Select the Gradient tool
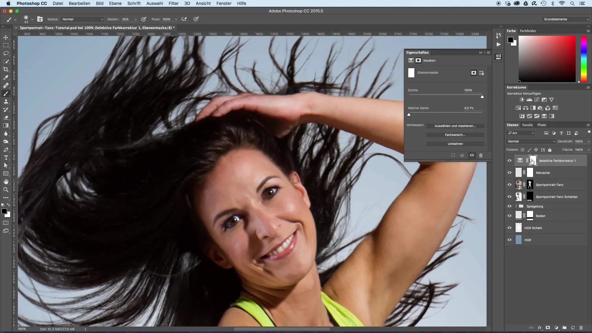 6,125
